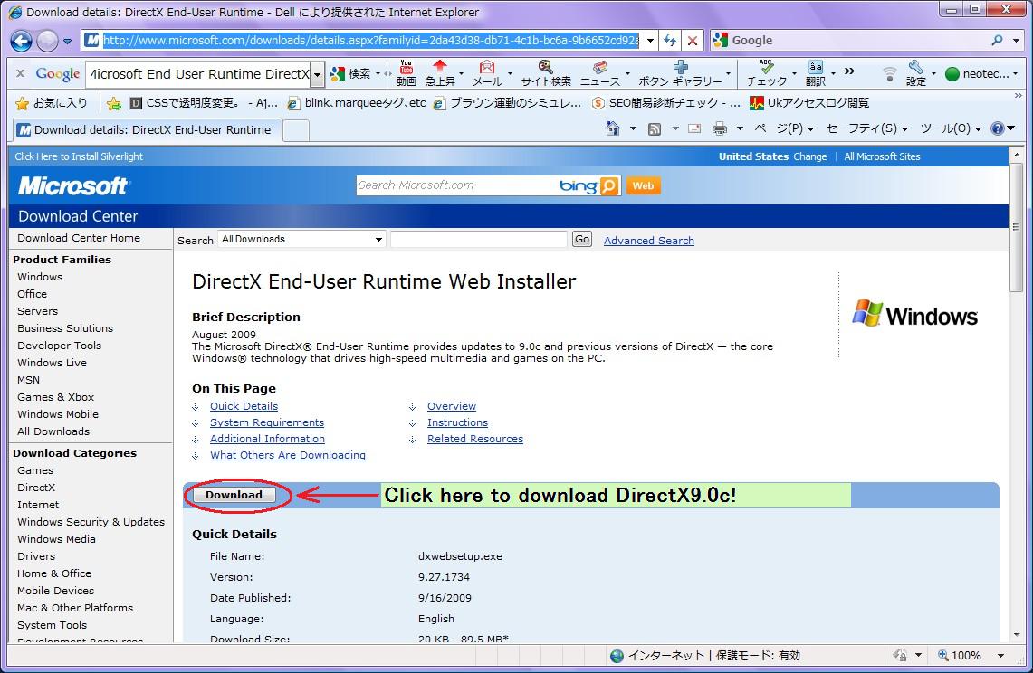Click the browser Forward arrow button
The height and width of the screenshot is (673, 1033).
[47, 41]
